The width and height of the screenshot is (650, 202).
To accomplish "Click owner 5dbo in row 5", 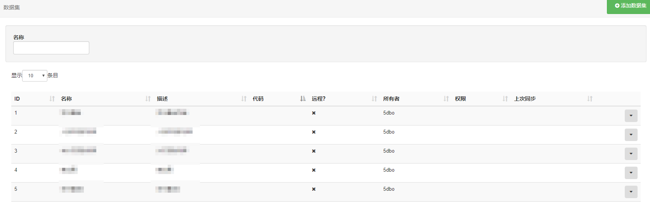I will [389, 189].
